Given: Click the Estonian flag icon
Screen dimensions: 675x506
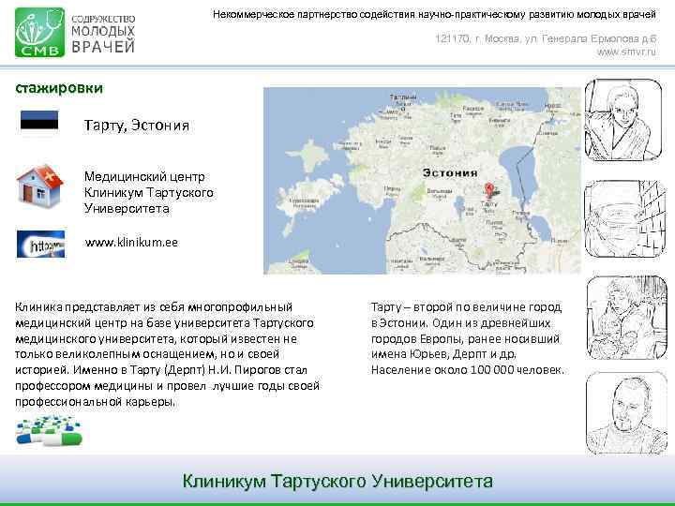Looking at the screenshot, I should pyautogui.click(x=39, y=120).
